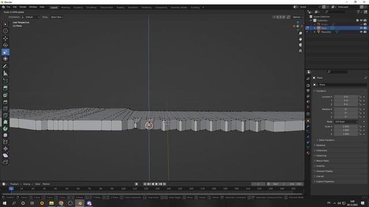Viewport: 369px width, 207px height.
Task: Open the timeline Keying menu
Action: tap(28, 184)
